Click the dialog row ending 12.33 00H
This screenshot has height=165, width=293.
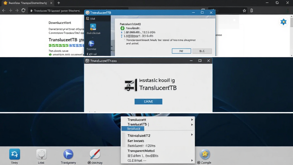point(139,32)
